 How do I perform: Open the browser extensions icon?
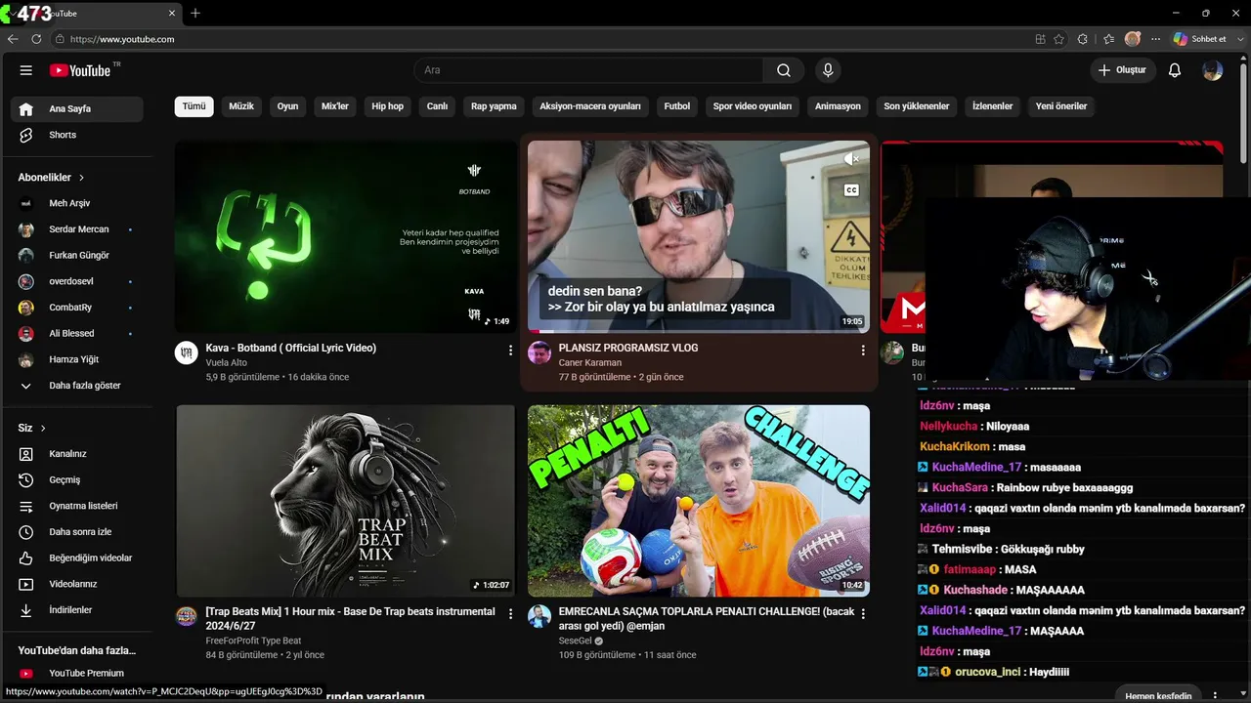pos(1082,39)
